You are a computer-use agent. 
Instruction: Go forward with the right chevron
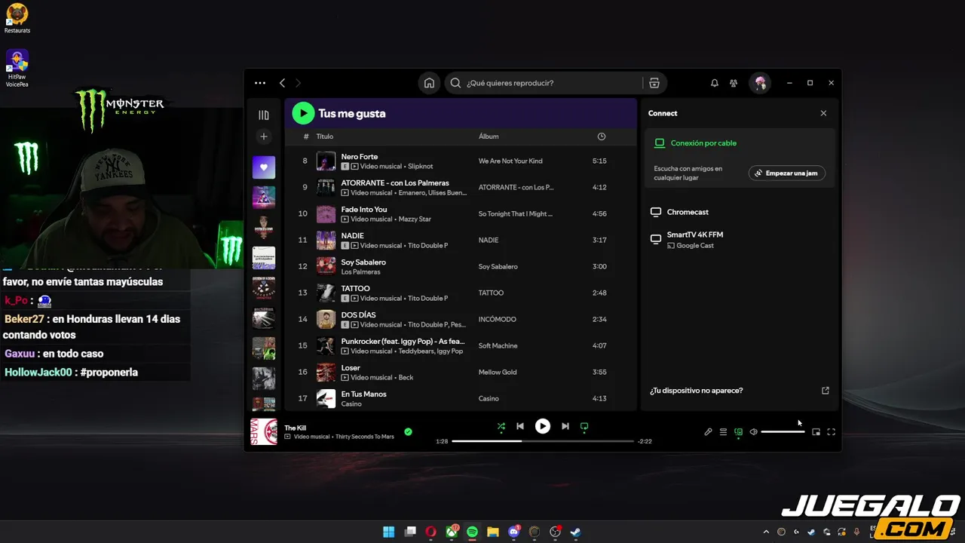tap(298, 83)
